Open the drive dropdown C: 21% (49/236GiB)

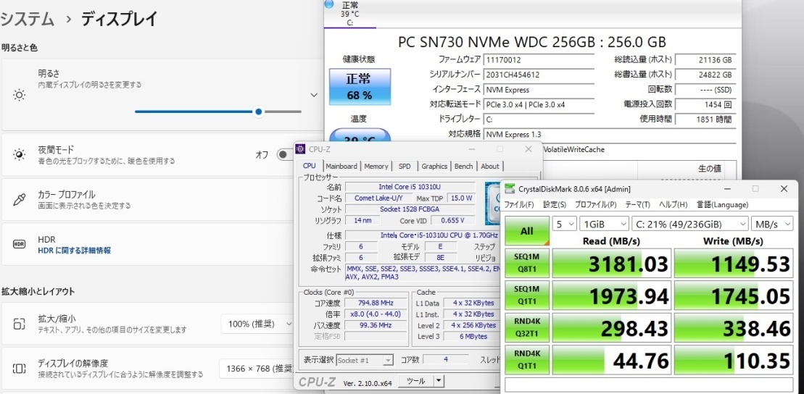pos(689,224)
